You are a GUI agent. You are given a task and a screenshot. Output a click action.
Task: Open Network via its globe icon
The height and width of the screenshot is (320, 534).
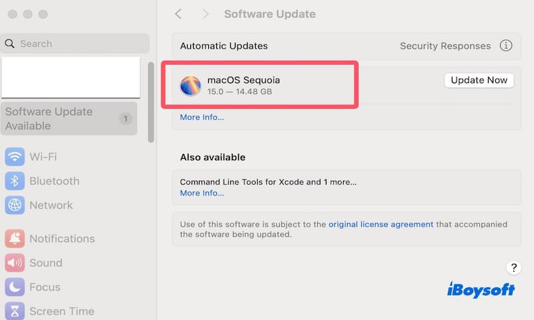click(x=15, y=205)
